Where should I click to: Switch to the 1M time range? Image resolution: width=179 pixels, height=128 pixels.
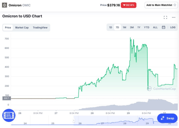click(124, 27)
